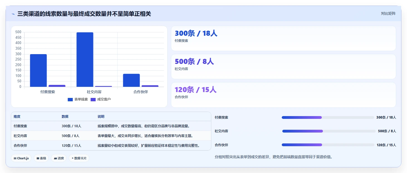
Task: Click 社交内容 label in the progress list
Action: pyautogui.click(x=221, y=131)
